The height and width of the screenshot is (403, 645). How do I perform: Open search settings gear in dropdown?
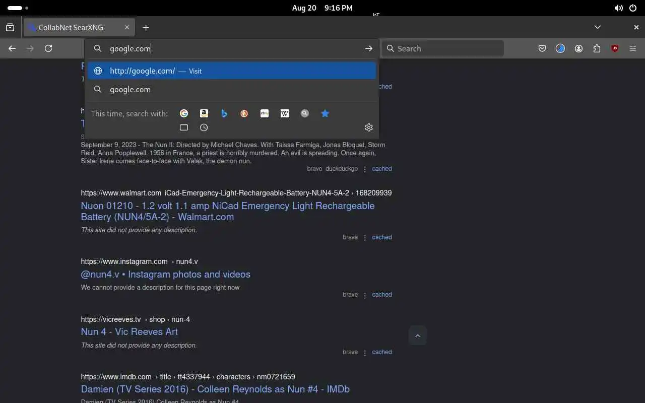(369, 127)
